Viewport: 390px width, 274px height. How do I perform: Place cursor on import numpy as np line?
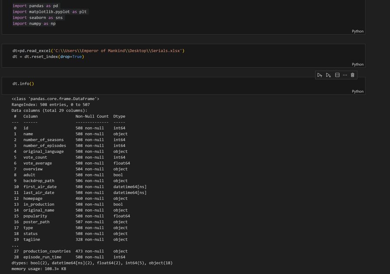click(34, 23)
